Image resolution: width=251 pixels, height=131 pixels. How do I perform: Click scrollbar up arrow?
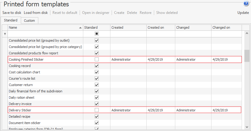[247, 34]
